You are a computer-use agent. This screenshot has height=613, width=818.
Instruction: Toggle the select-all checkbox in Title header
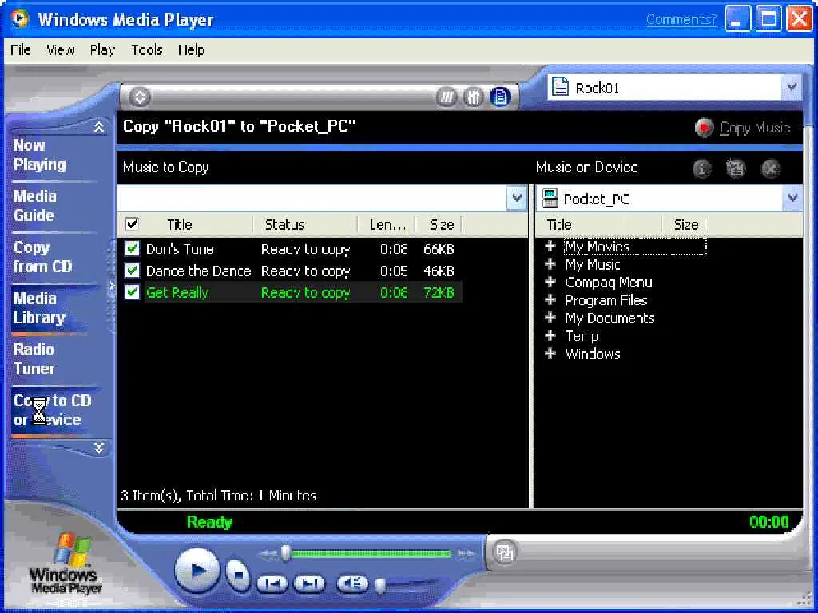(132, 224)
